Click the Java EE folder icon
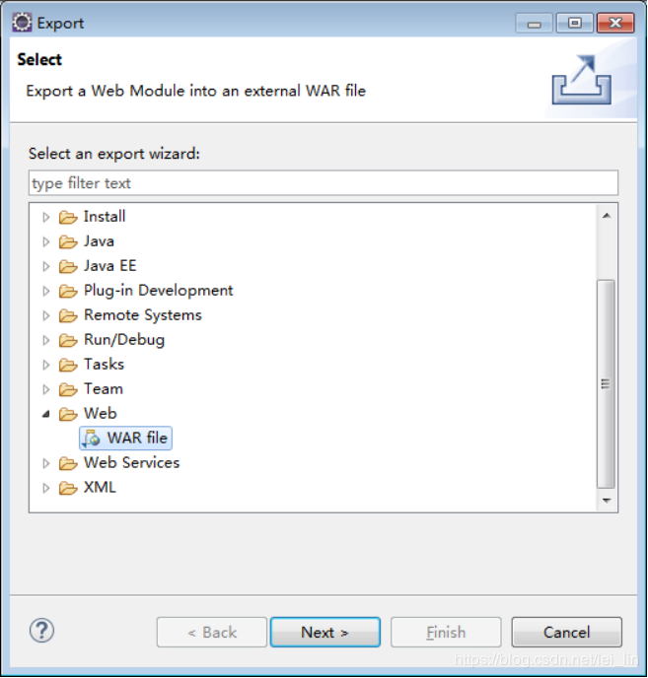This screenshot has height=678, width=648. point(68,266)
